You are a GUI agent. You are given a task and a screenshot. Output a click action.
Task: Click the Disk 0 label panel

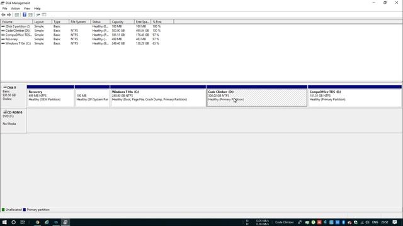(x=13, y=95)
